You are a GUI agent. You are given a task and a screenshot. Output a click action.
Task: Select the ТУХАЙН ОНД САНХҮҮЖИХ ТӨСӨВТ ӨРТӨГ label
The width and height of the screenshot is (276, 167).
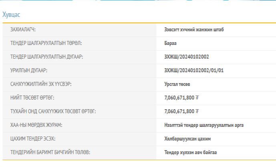[x=53, y=112]
